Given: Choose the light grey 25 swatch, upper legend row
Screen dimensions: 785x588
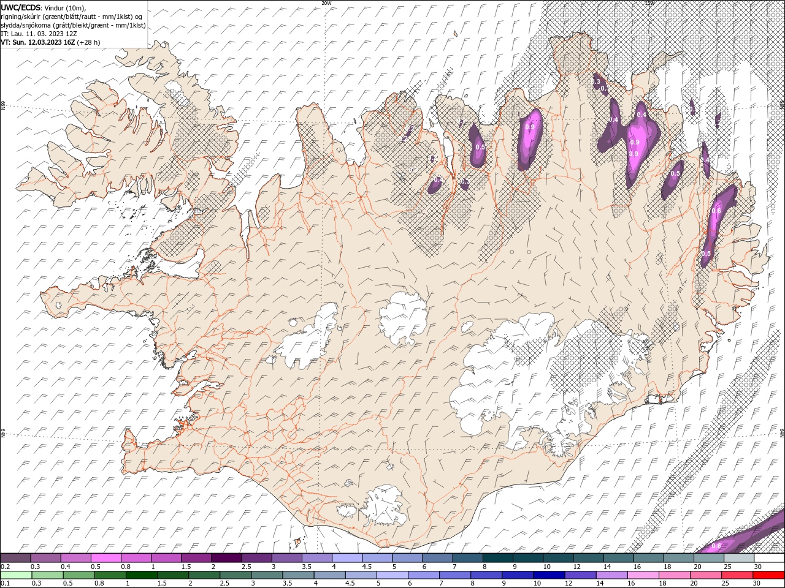Looking at the screenshot, I should click(740, 558).
